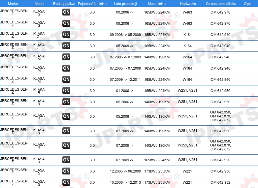Screen dimensions: 258x188
Task: Click the 3.0 engine capacity in the OM 642.932 row
Action: click(92, 182)
